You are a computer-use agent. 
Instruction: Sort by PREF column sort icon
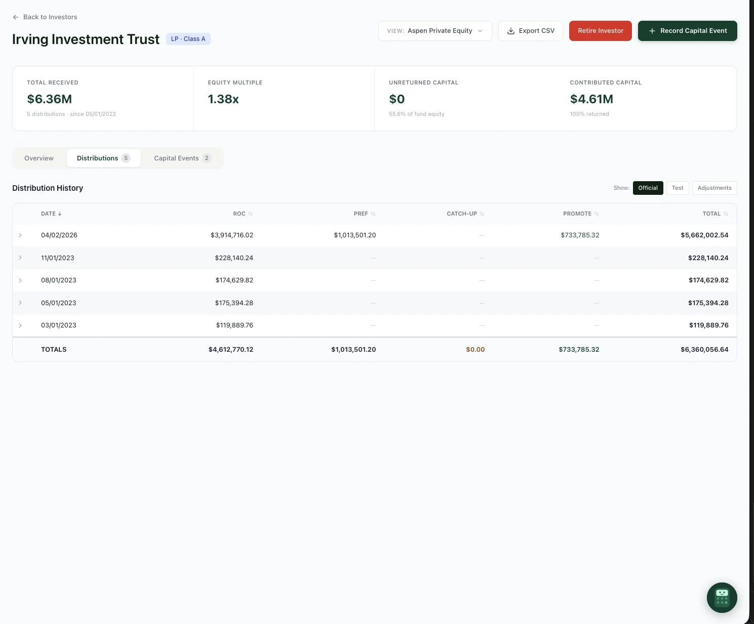click(x=373, y=214)
